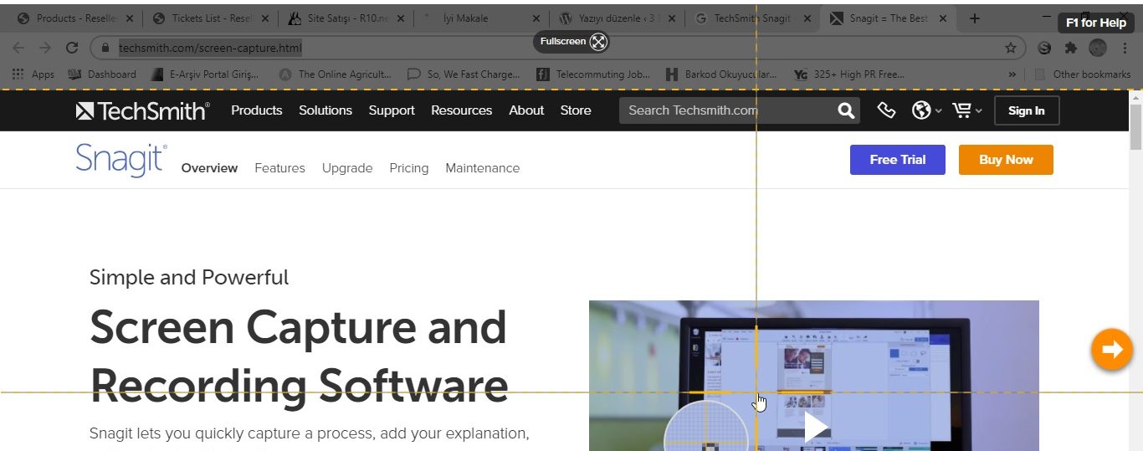This screenshot has width=1143, height=451.
Task: Open the Solutions menu
Action: pos(325,110)
